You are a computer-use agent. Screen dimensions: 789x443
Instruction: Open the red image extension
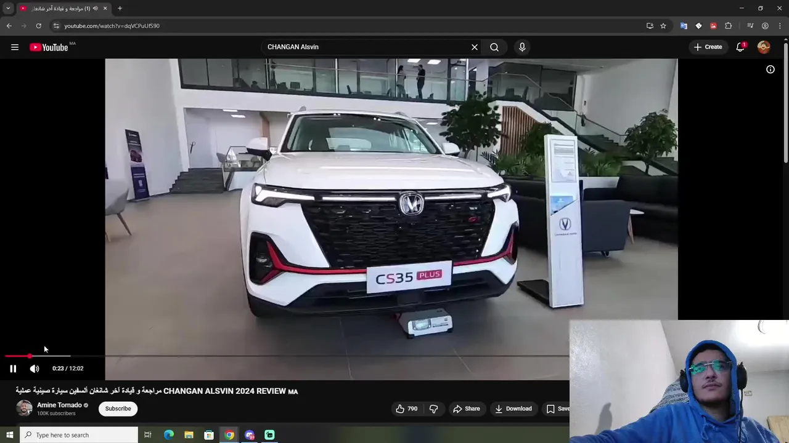pos(713,26)
